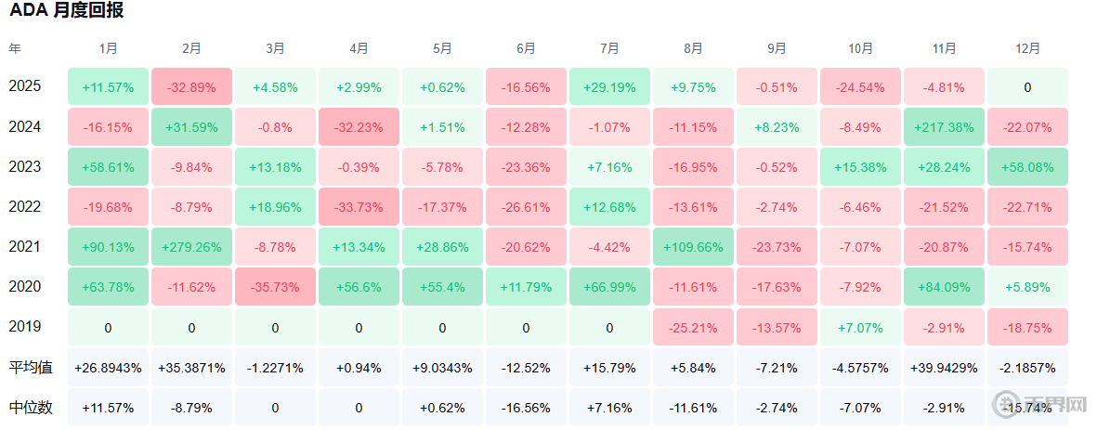1097x430 pixels.
Task: Click the November average +39.9429% cell
Action: (944, 368)
